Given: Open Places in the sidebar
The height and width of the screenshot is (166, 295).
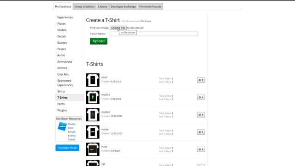Looking at the screenshot, I should [61, 24].
